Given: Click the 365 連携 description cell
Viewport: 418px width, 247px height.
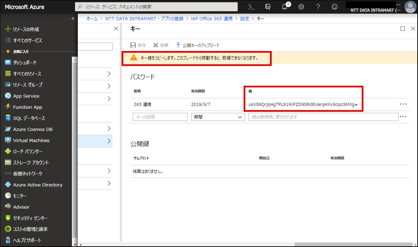Looking at the screenshot, I should (x=142, y=104).
